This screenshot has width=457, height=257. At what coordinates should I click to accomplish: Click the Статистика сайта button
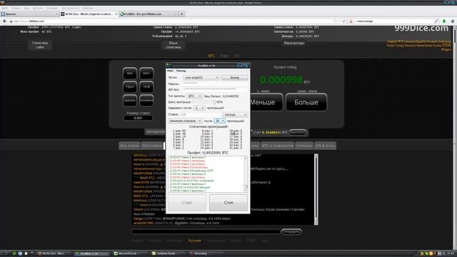tap(40, 45)
